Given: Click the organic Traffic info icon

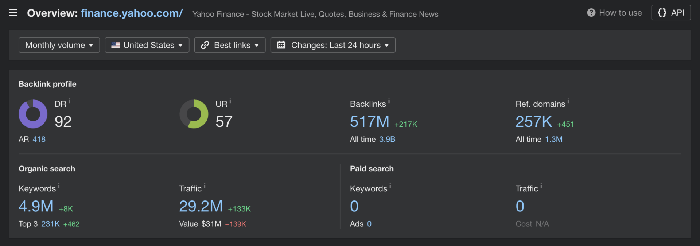Looking at the screenshot, I should [205, 186].
